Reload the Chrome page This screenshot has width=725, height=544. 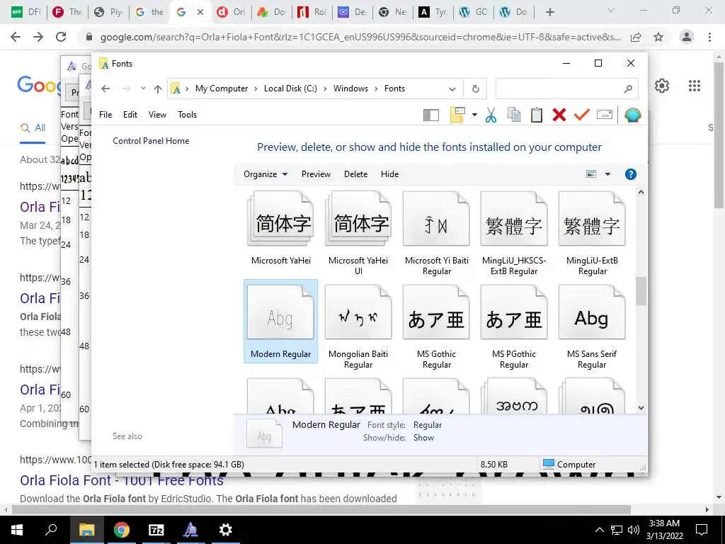[61, 37]
